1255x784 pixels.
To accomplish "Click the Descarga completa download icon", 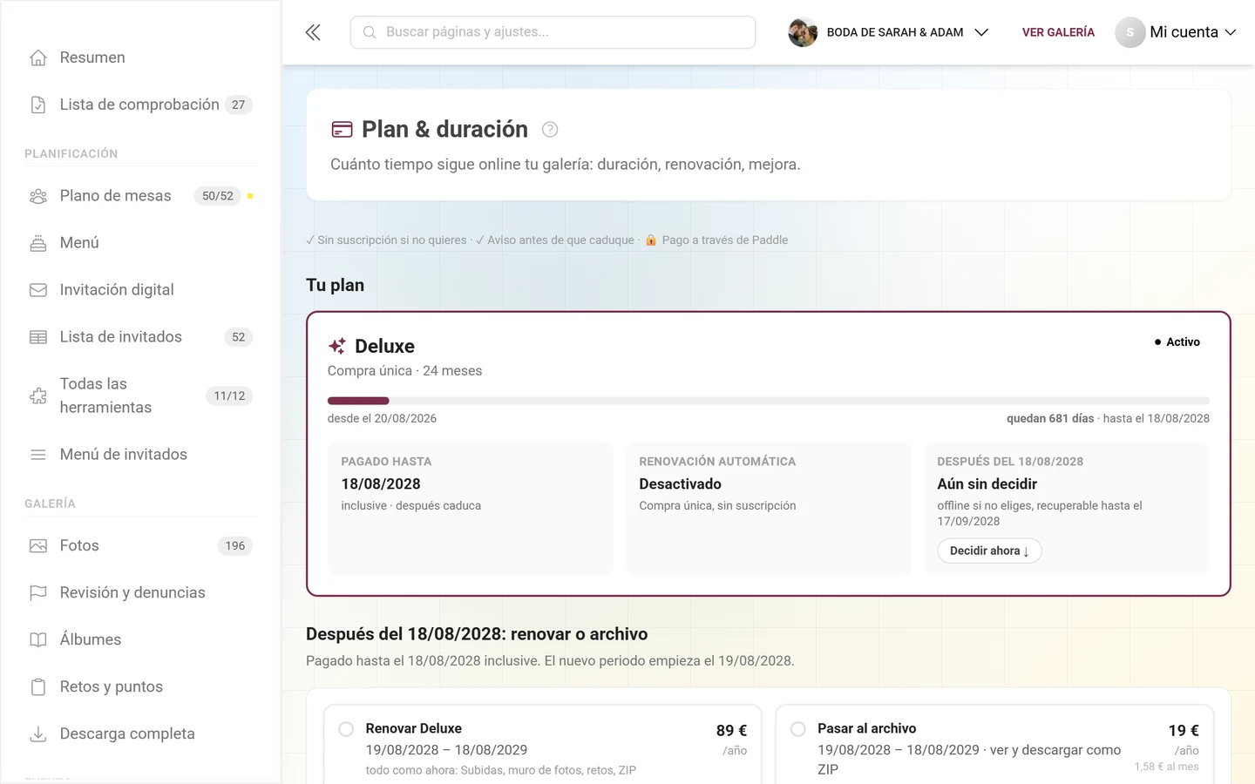I will click(38, 734).
